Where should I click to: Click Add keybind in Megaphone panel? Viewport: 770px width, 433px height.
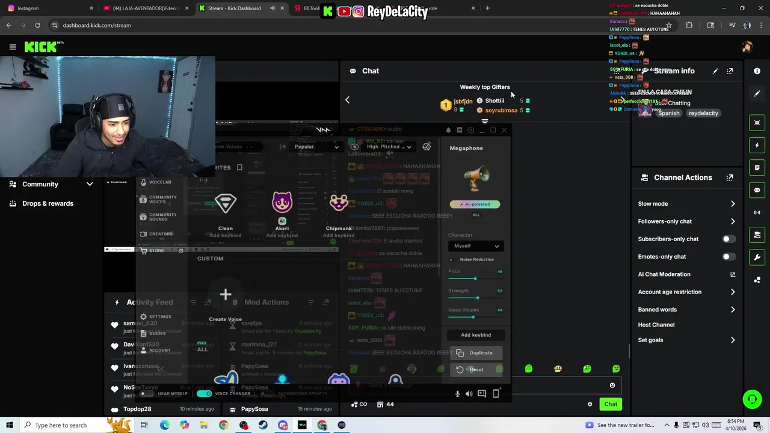point(476,335)
